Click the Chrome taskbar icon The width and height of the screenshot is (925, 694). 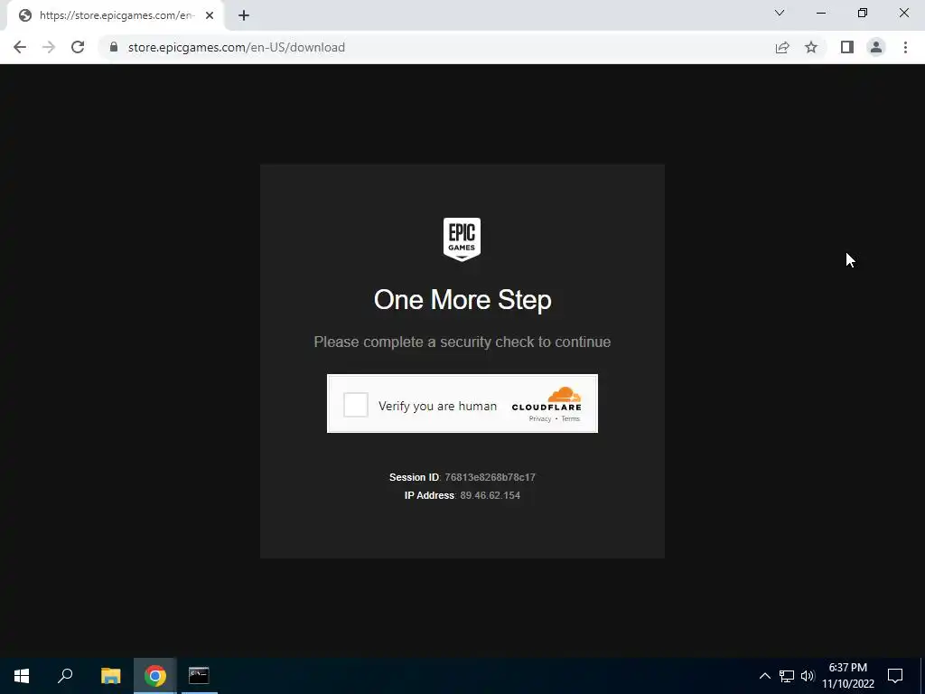click(155, 676)
